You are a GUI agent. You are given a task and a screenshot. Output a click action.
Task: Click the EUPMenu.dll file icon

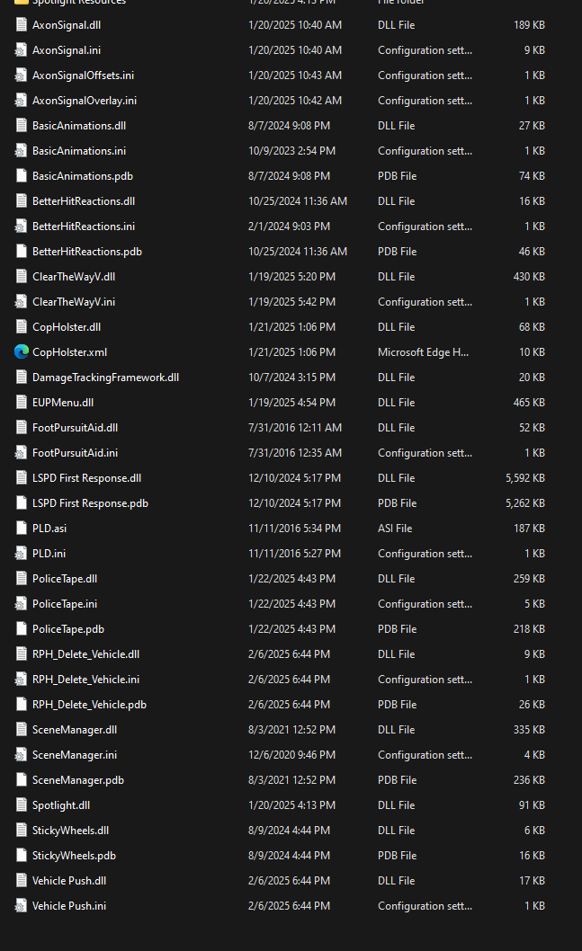pyautogui.click(x=22, y=403)
